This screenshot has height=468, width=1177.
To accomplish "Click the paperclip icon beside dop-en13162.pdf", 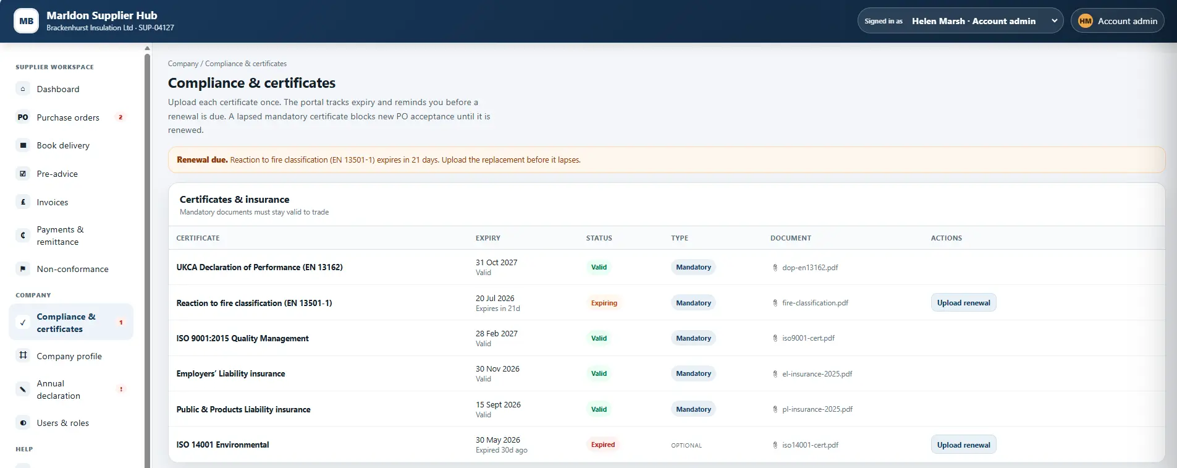I will (x=775, y=268).
